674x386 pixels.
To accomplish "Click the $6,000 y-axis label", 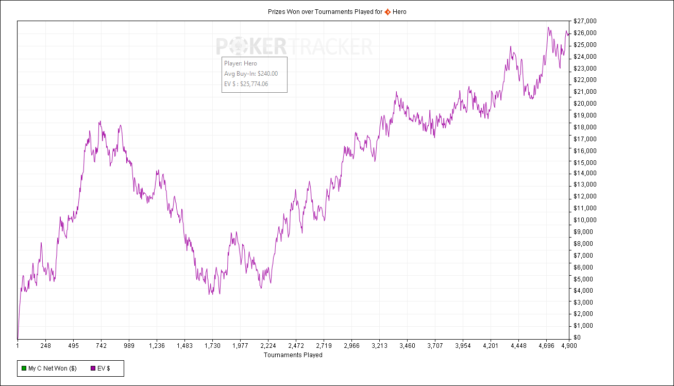I will pos(583,267).
